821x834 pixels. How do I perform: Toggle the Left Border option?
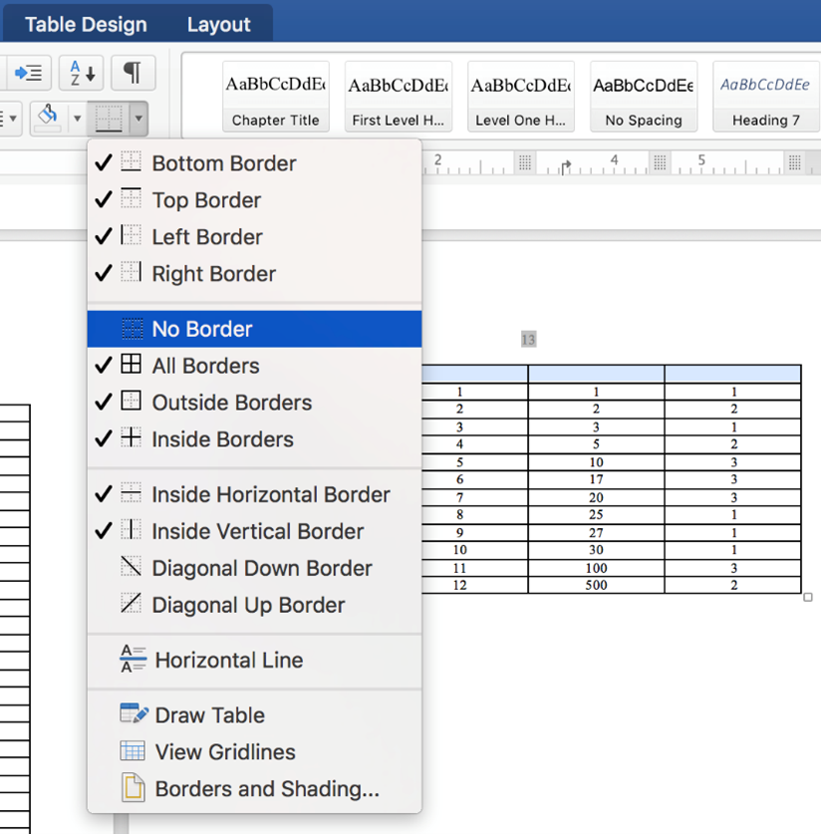[254, 237]
